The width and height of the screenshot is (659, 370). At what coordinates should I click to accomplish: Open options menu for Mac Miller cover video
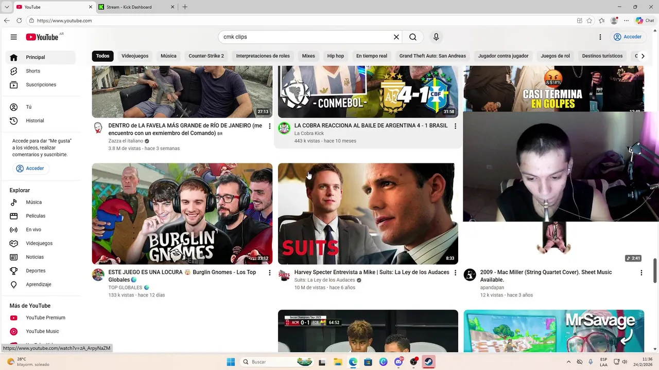point(641,273)
